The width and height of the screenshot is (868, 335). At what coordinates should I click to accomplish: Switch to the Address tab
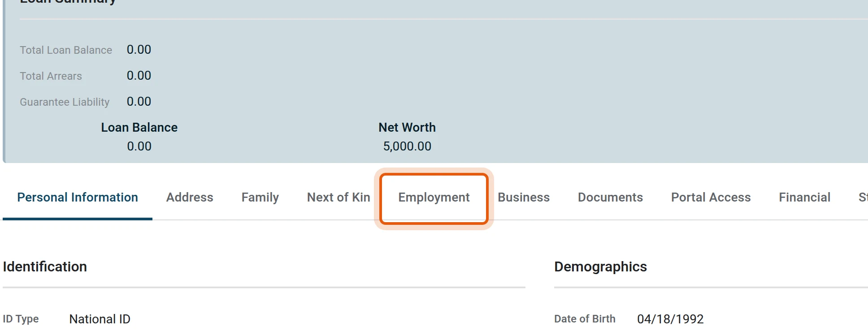coord(190,198)
